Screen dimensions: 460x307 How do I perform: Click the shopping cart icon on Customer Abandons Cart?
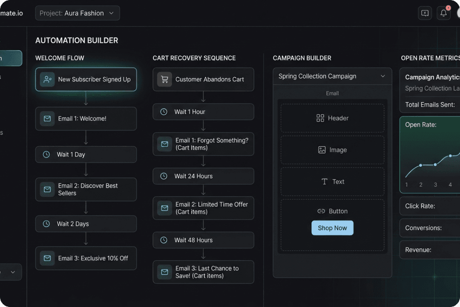(x=164, y=79)
